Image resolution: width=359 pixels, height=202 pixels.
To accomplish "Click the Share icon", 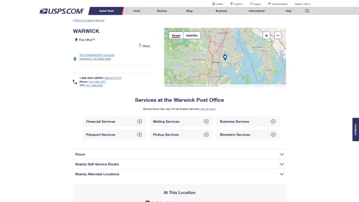I will pyautogui.click(x=140, y=45).
